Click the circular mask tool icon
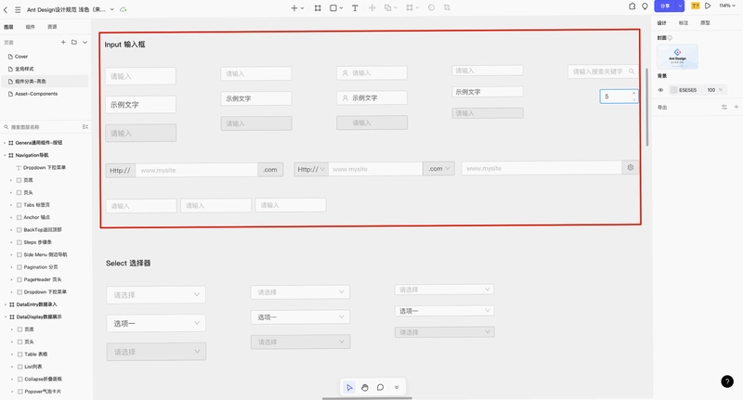 coord(431,7)
